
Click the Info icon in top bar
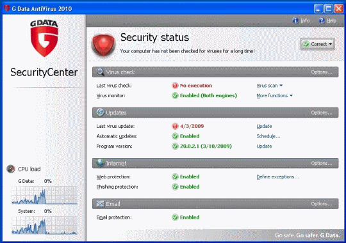295,20
